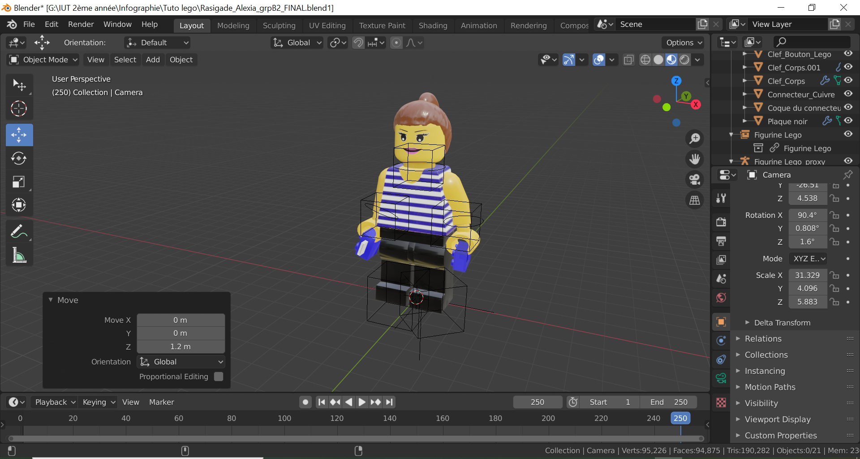This screenshot has width=860, height=459.
Task: Click the Pan view hand icon
Action: pos(695,159)
